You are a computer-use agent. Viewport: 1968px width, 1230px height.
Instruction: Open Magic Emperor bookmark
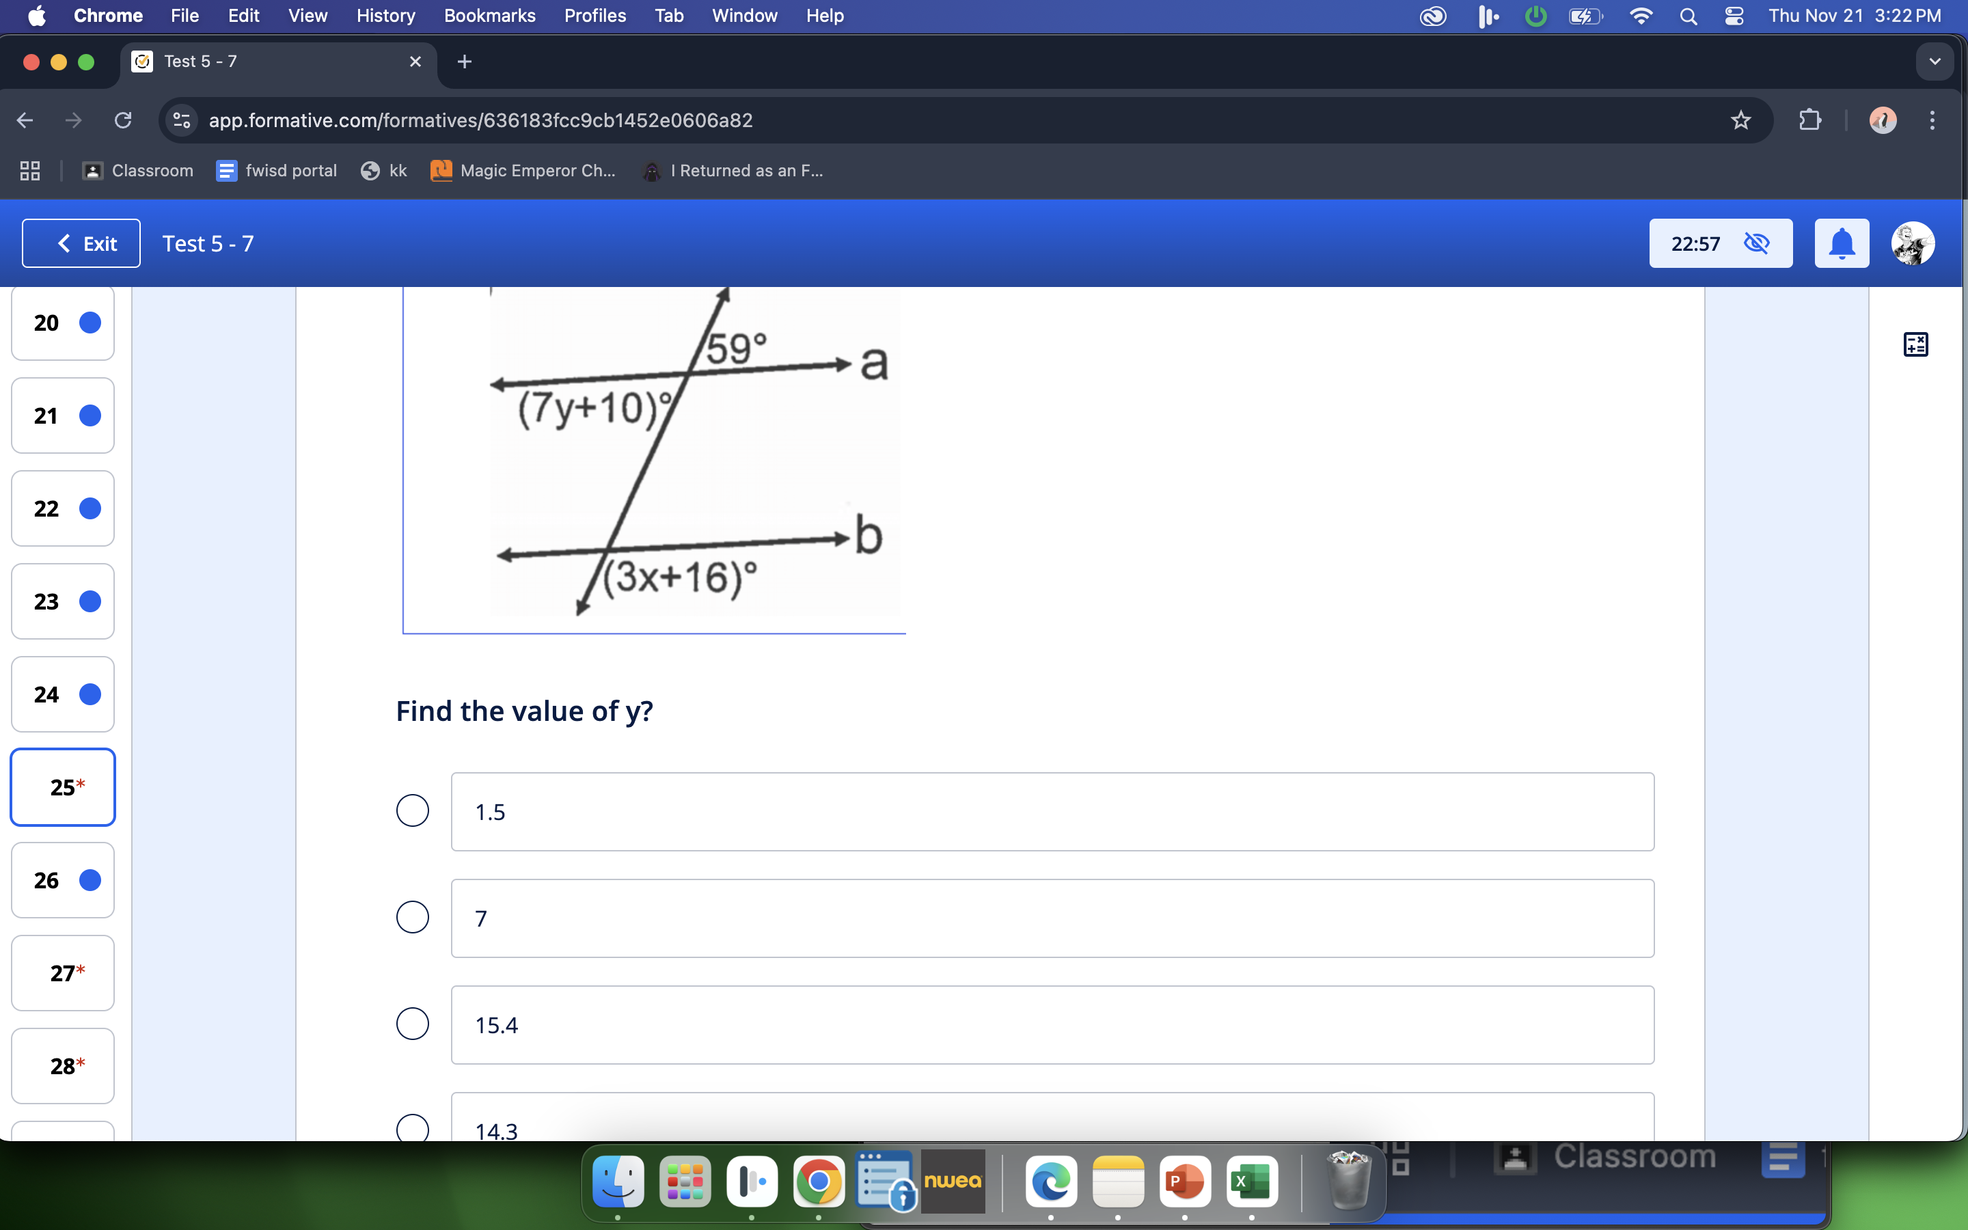pyautogui.click(x=523, y=171)
